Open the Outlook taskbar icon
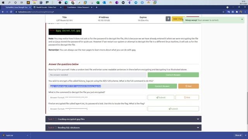Screen dimensions: 248x139 104,3
